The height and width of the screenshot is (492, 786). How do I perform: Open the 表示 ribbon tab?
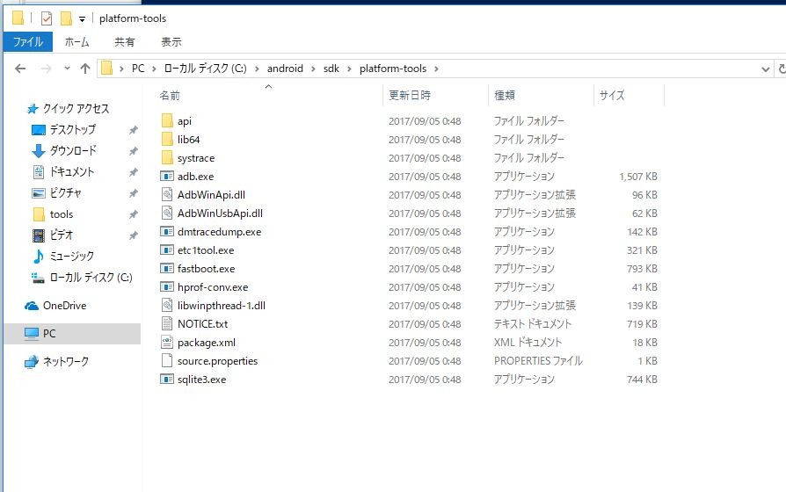point(171,41)
